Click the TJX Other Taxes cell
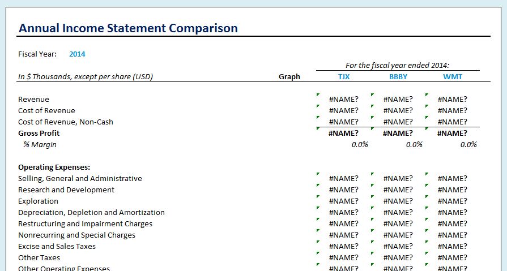Viewport: 507px width, 271px height. [344, 257]
